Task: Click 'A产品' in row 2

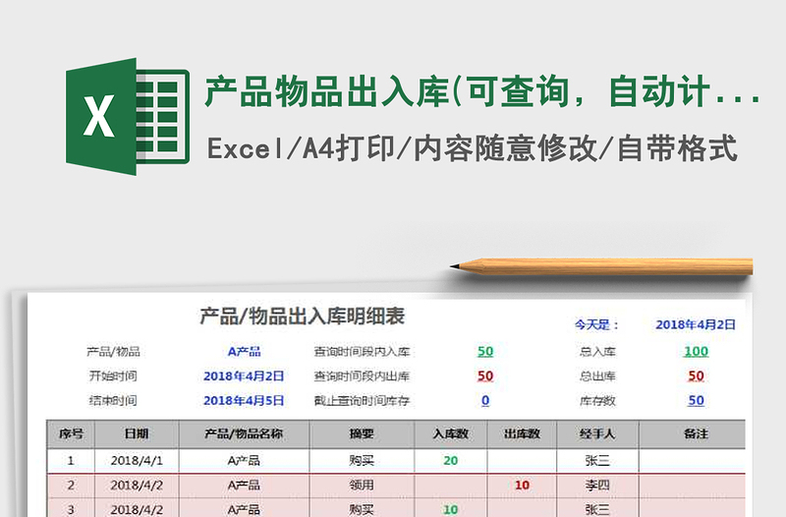Action: point(244,486)
